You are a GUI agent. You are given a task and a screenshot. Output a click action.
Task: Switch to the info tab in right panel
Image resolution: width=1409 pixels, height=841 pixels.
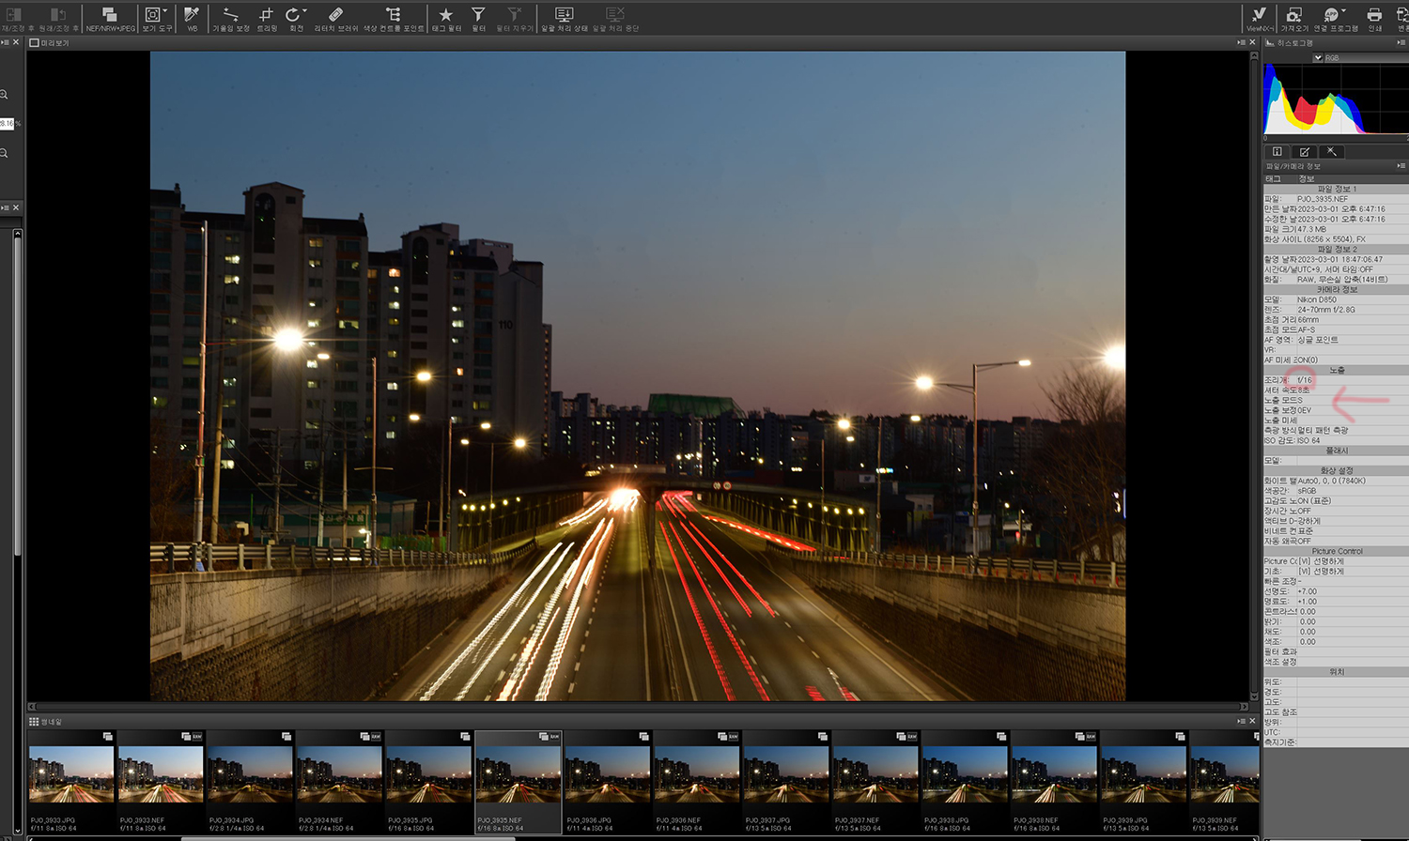(x=1277, y=152)
